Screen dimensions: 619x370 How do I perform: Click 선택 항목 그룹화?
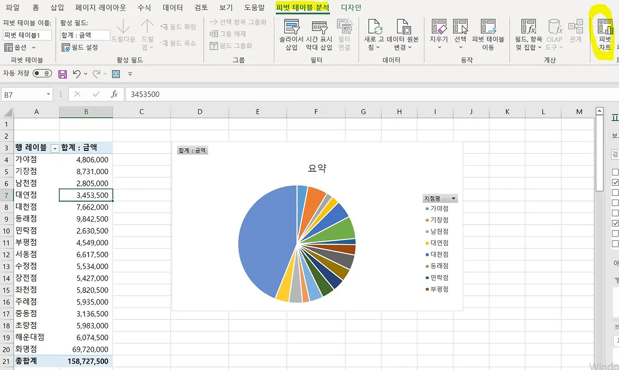(x=238, y=22)
